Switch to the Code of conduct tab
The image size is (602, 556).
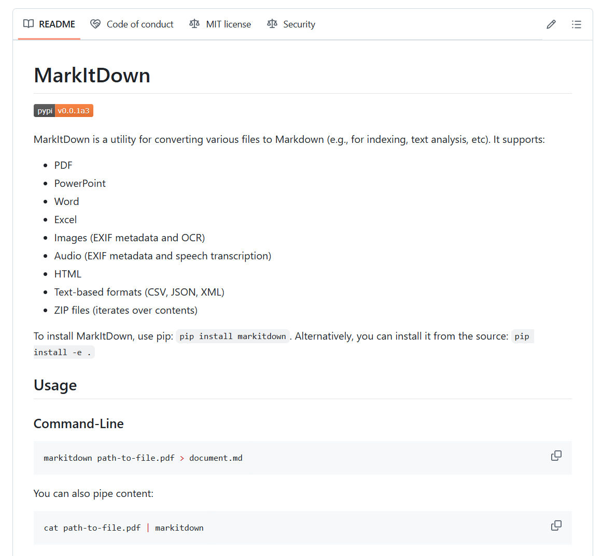pyautogui.click(x=139, y=24)
